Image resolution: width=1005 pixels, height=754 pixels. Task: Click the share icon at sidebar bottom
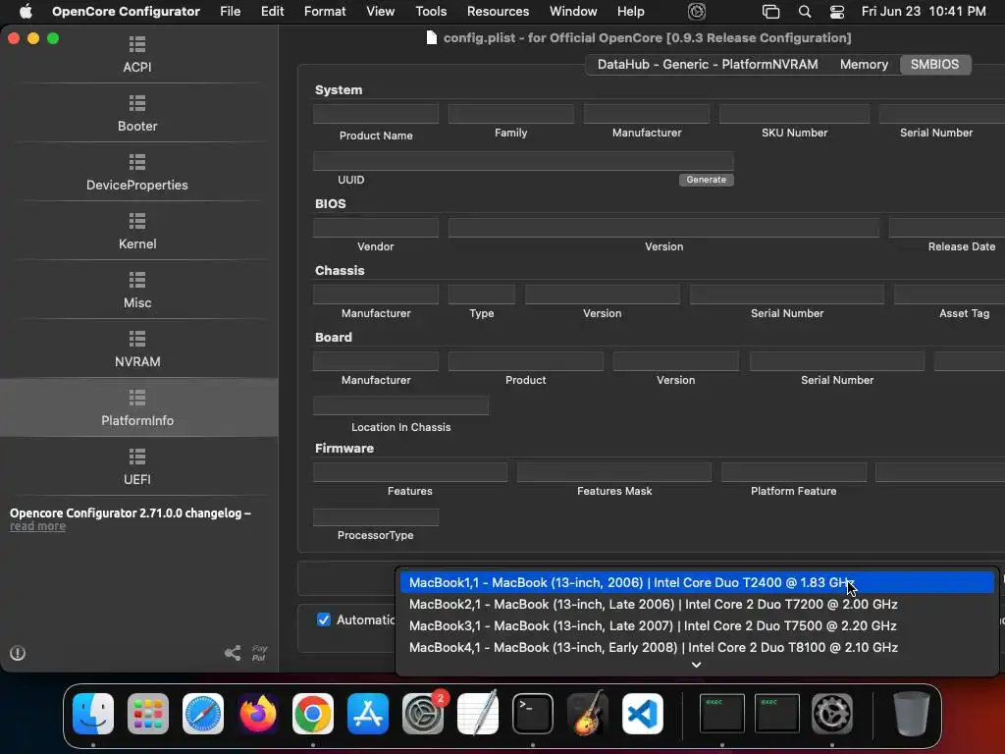pos(233,653)
